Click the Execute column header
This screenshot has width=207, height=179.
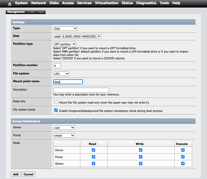(182, 144)
